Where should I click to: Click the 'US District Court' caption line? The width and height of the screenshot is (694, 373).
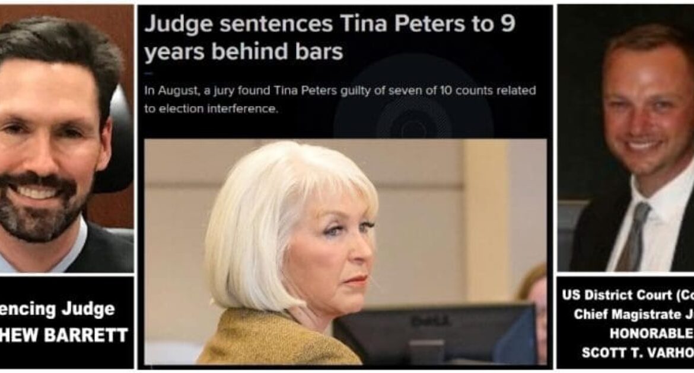(628, 295)
